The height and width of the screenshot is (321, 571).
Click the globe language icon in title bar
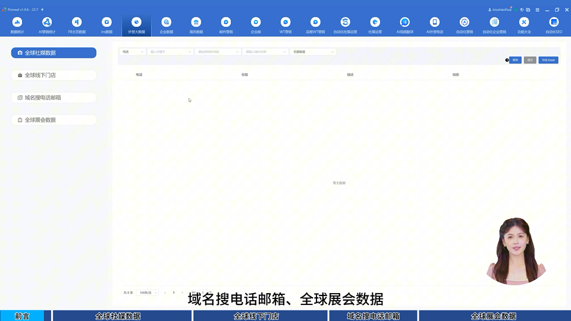[x=522, y=10]
